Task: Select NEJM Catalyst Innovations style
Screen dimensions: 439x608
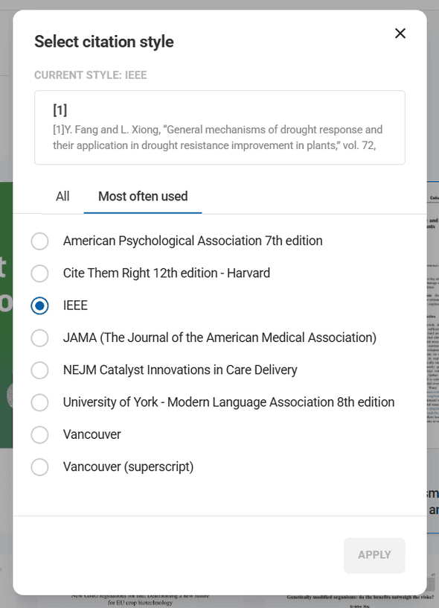Action: (x=39, y=370)
